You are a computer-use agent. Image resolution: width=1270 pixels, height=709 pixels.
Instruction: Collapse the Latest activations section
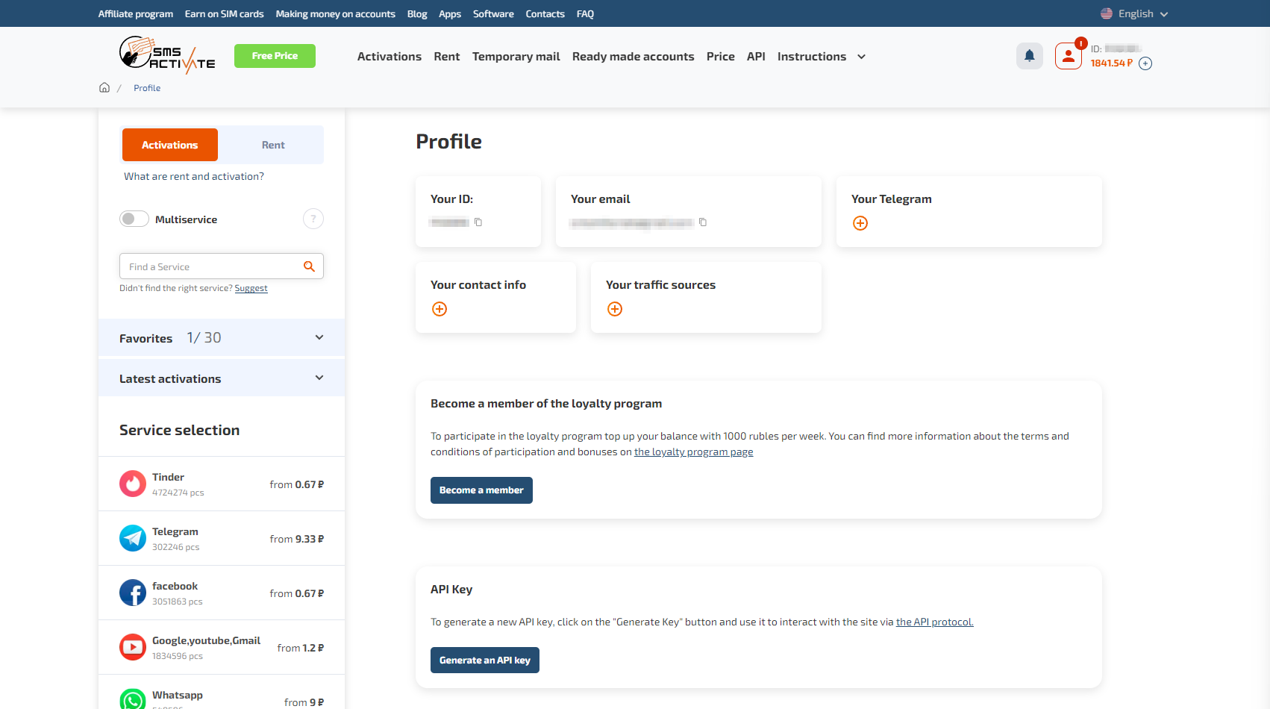319,378
